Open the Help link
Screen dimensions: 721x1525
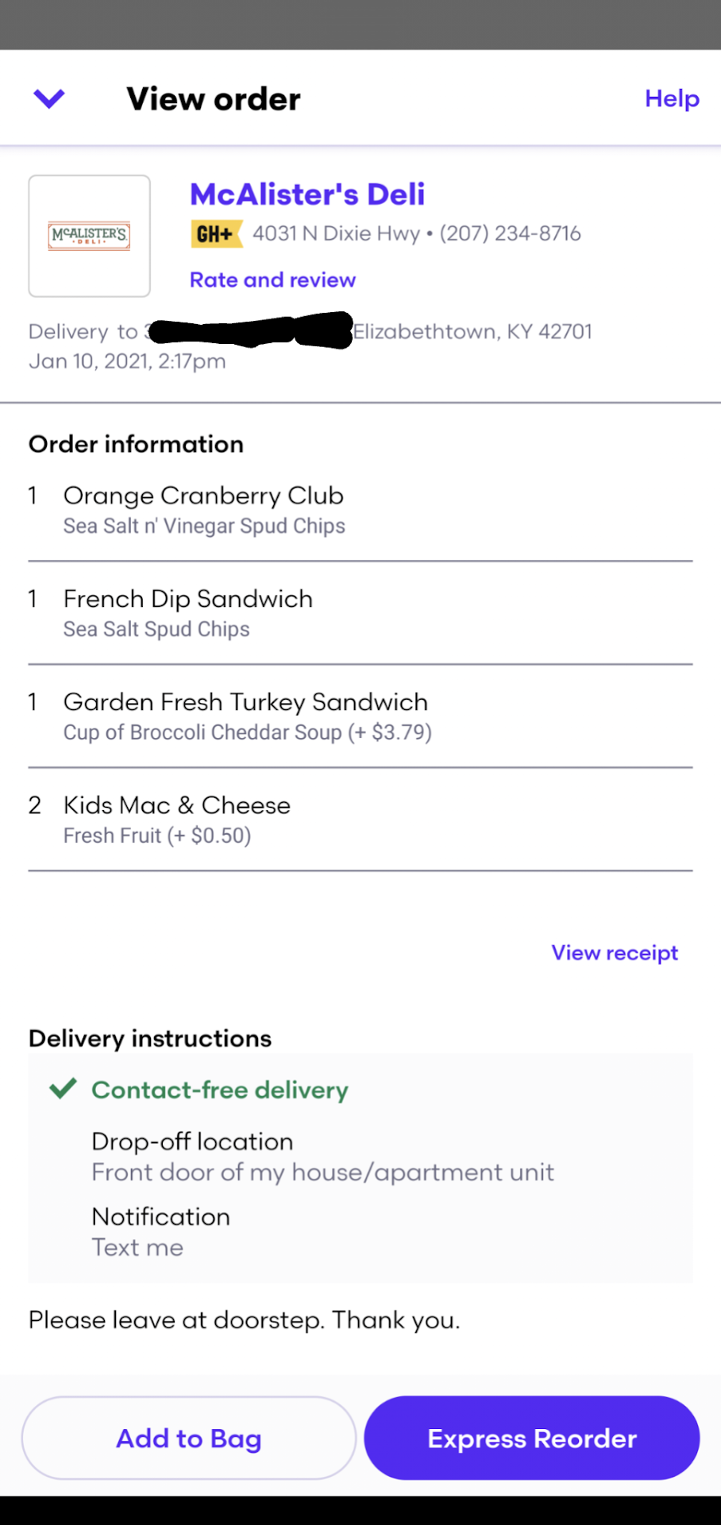point(672,98)
